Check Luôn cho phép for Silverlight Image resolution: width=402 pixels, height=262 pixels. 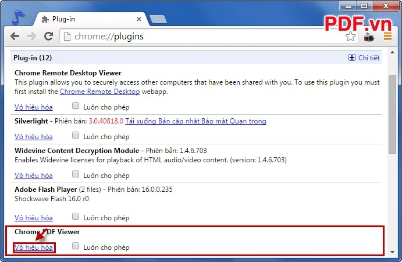click(x=76, y=135)
